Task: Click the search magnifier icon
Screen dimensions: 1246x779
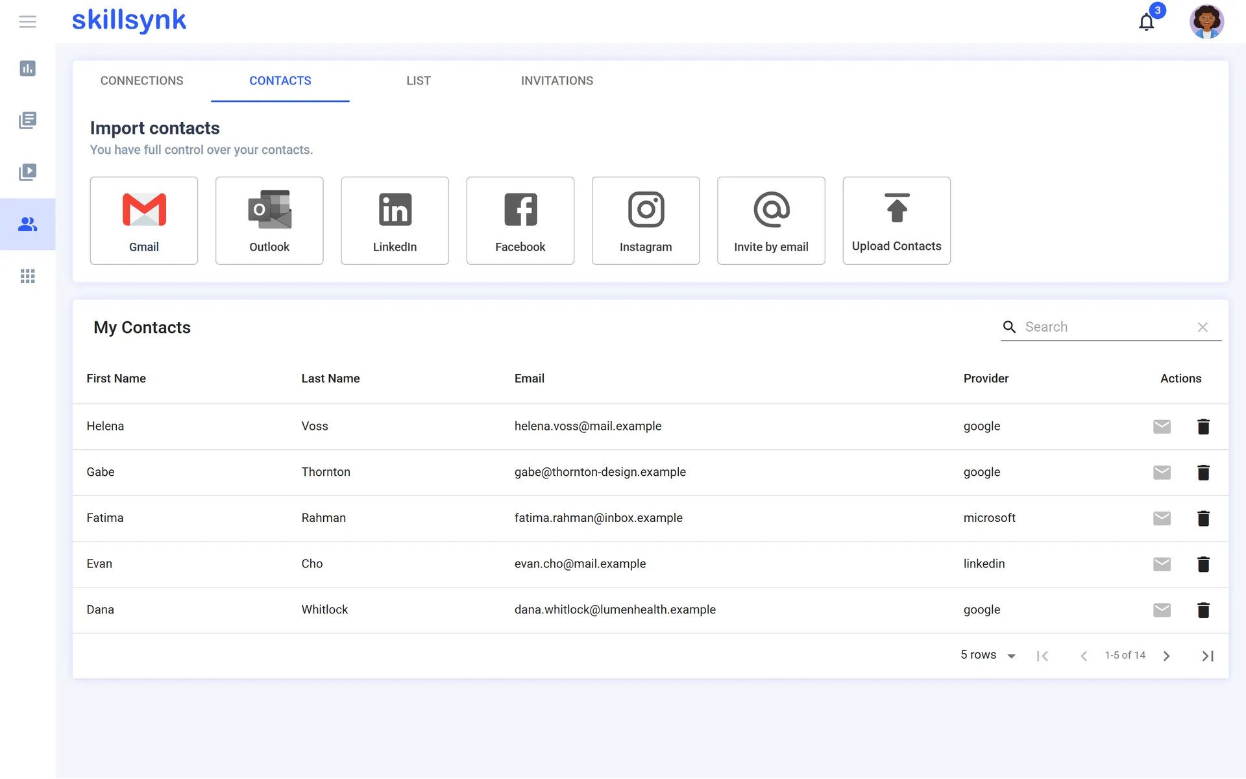Action: click(1009, 327)
